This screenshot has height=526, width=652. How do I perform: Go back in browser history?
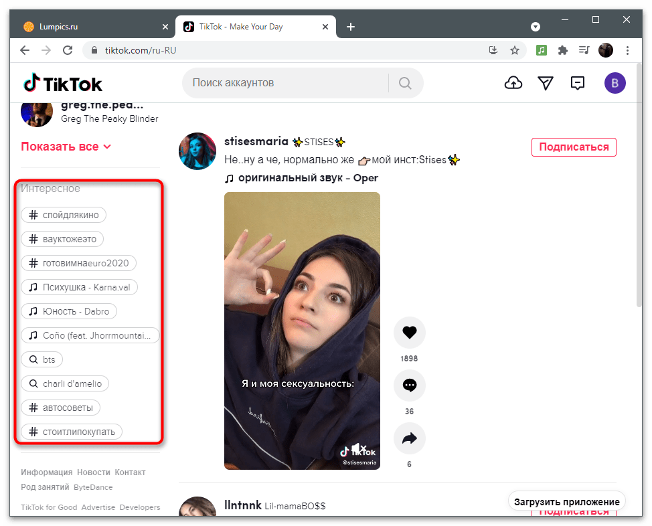click(25, 50)
